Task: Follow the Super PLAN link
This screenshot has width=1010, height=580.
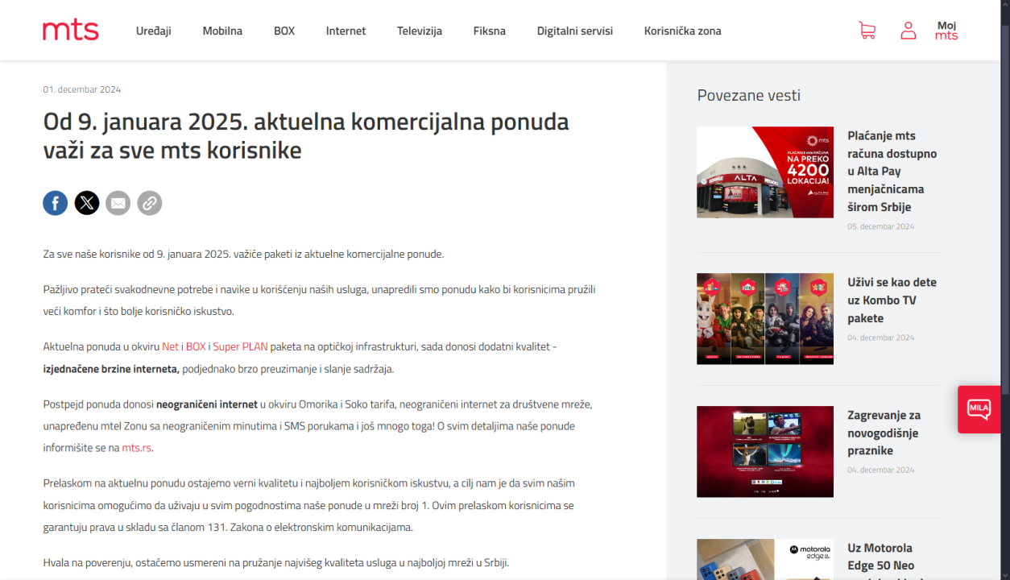Action: pyautogui.click(x=240, y=346)
